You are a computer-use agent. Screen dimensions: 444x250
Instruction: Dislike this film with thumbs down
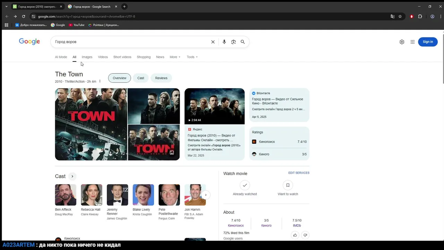coord(305,235)
